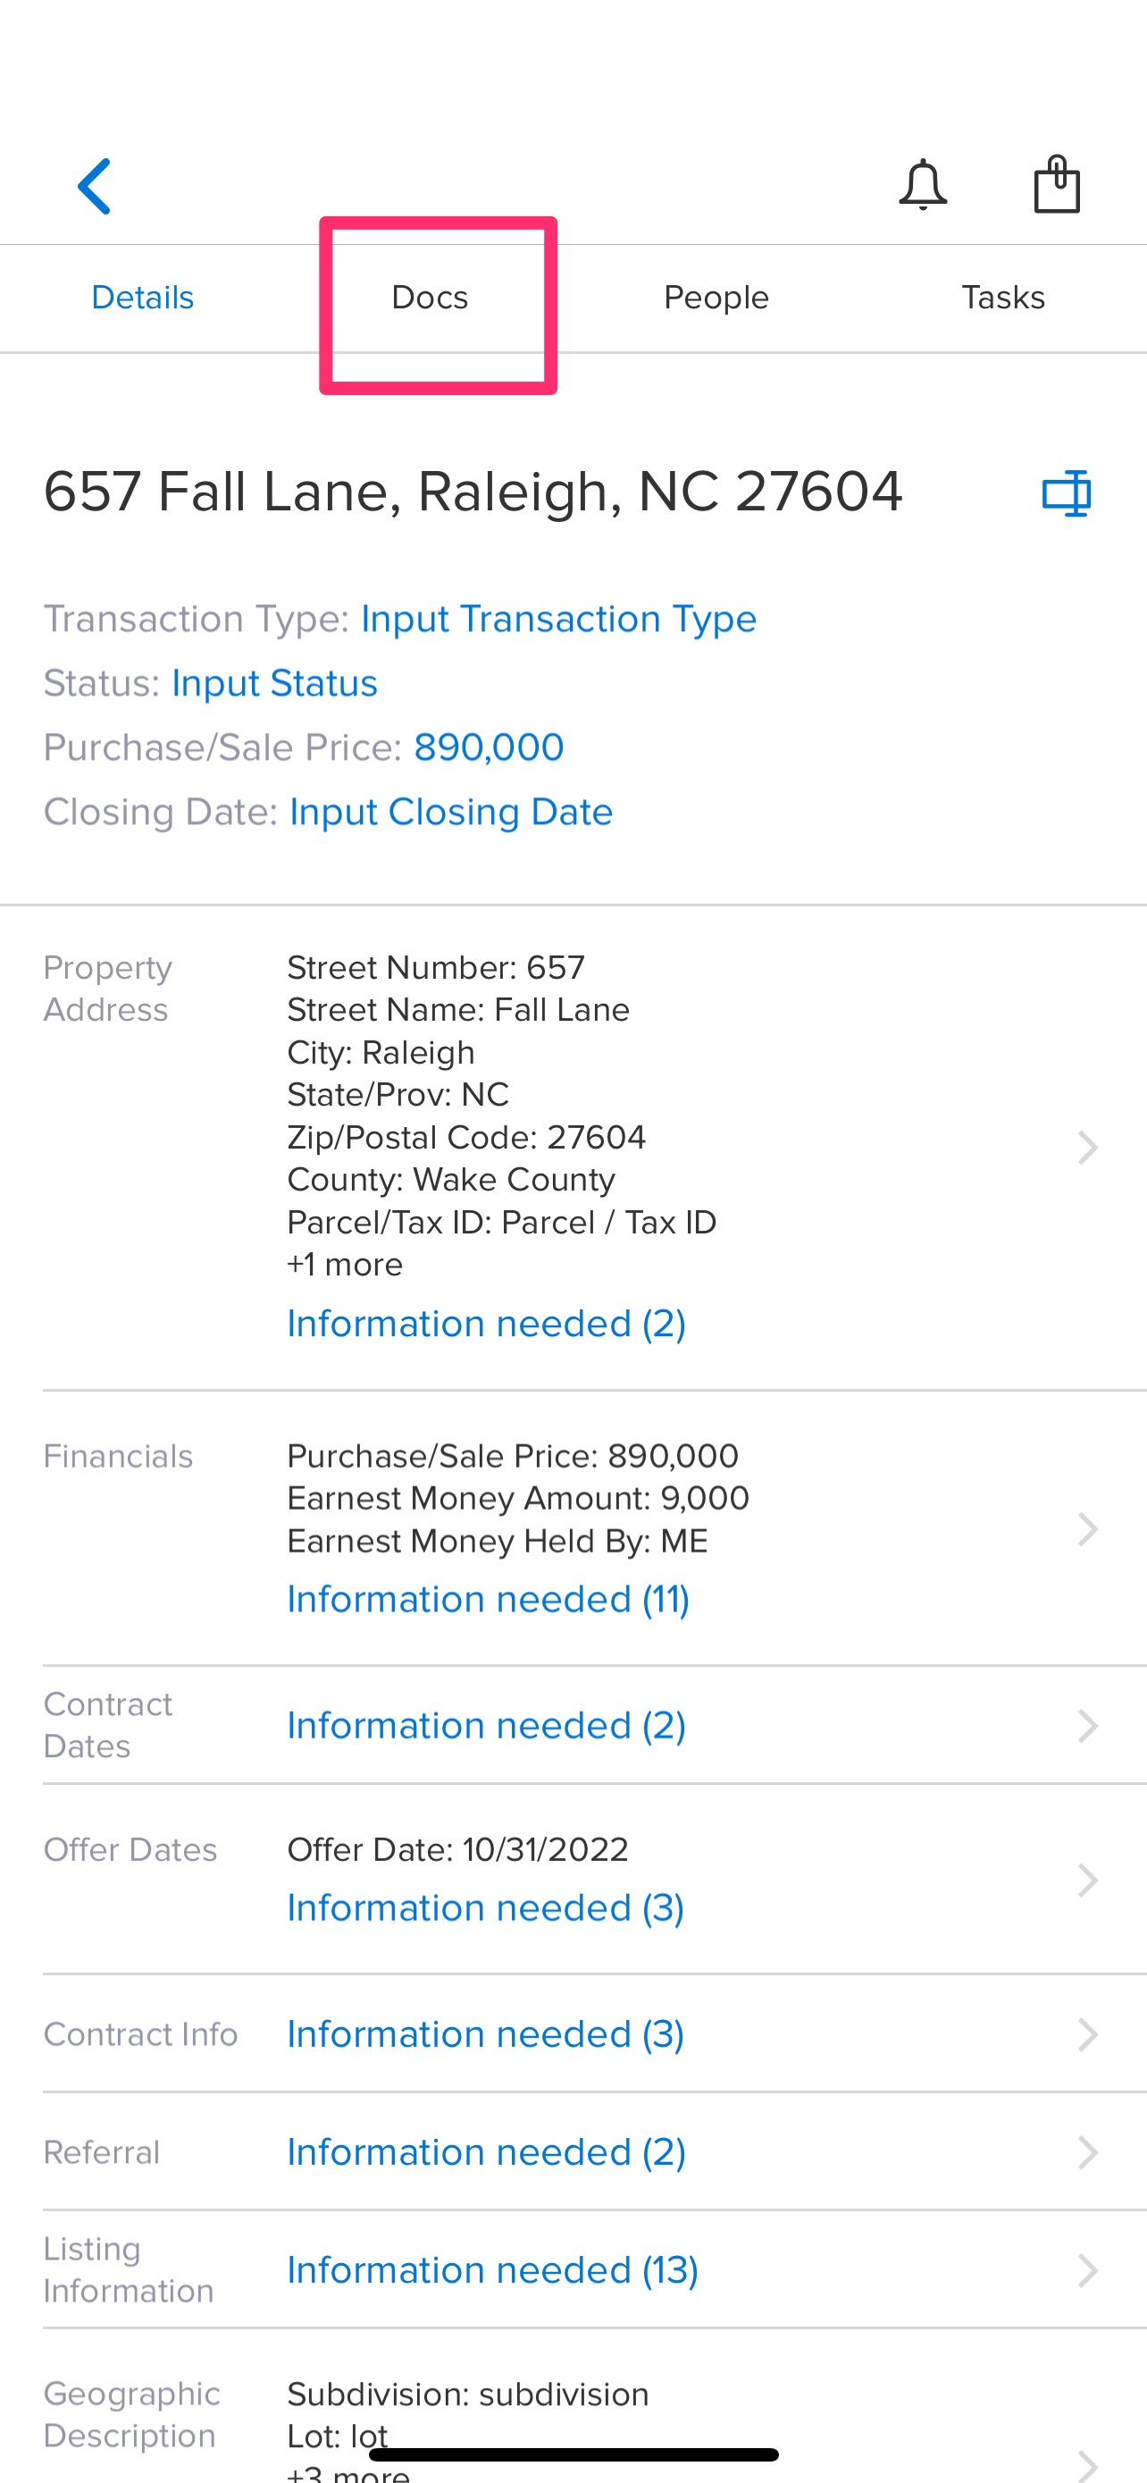Tap the blue screens icon beside address

[x=1066, y=493]
